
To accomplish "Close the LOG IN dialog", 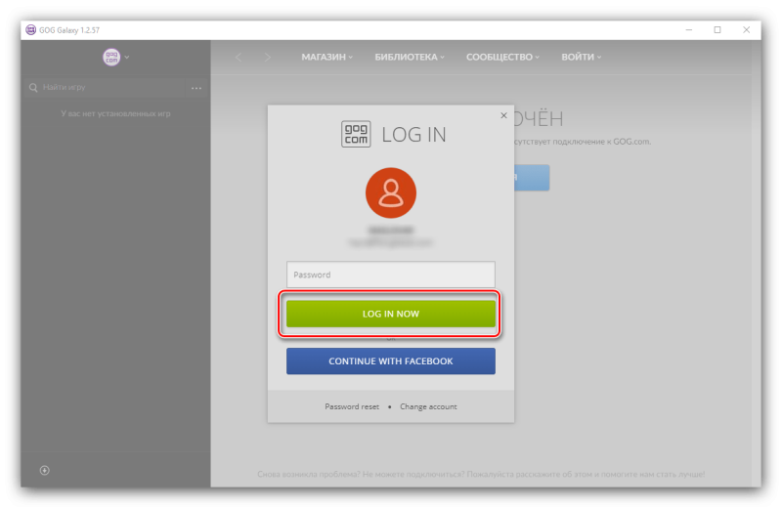I will [x=503, y=115].
